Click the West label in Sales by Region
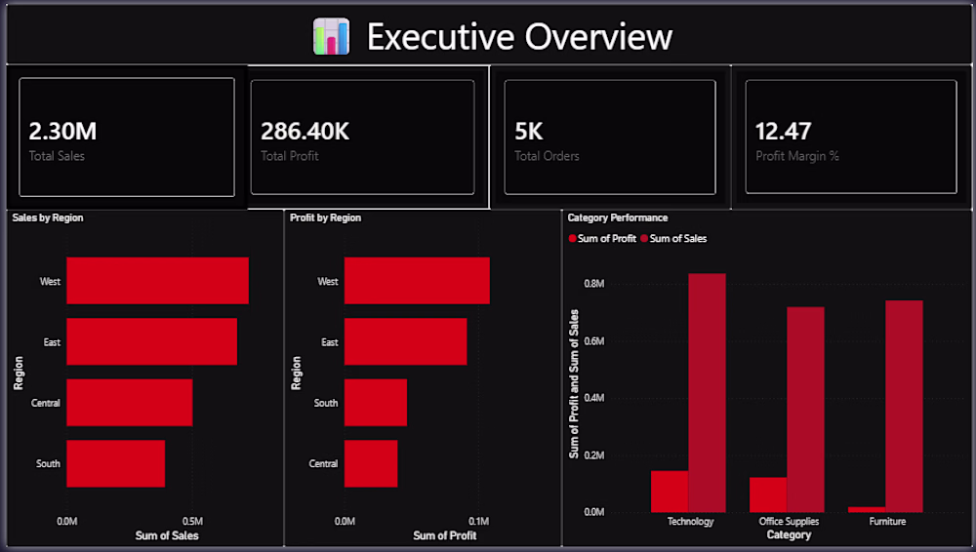This screenshot has height=552, width=976. point(50,281)
